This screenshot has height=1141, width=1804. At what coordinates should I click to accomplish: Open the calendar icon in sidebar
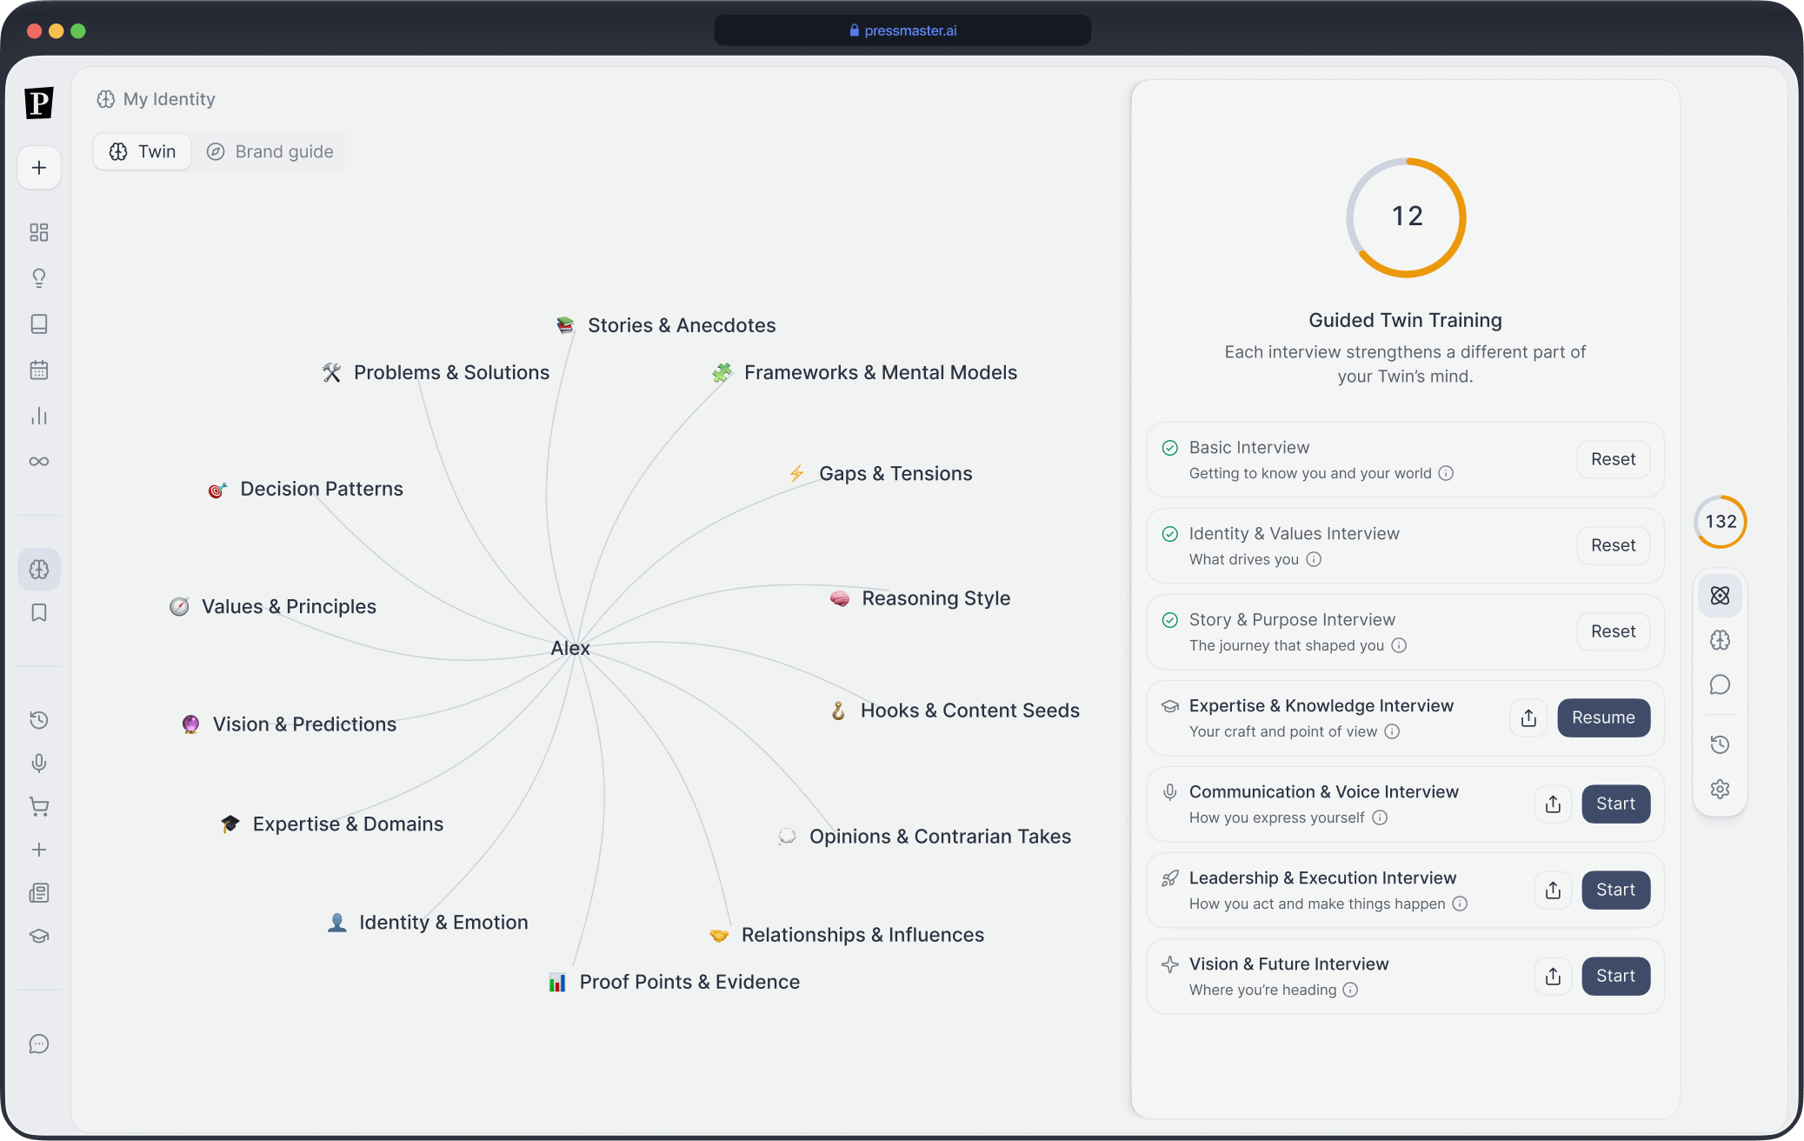(39, 370)
